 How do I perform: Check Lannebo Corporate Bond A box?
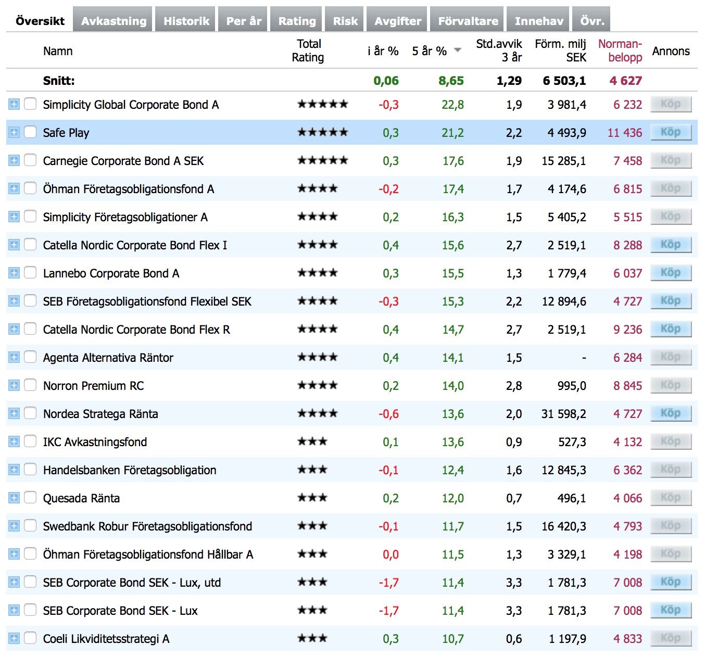click(x=30, y=272)
